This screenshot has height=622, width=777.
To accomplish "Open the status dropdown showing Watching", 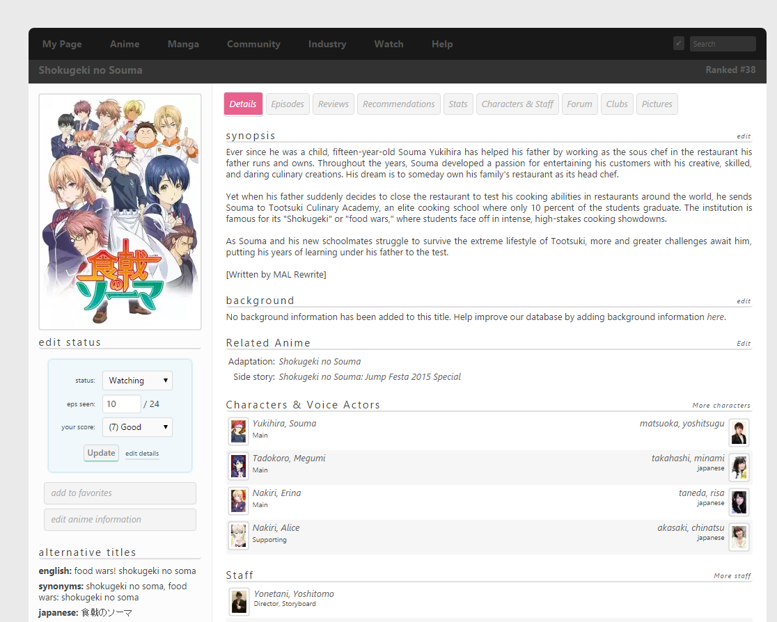I will pyautogui.click(x=137, y=381).
